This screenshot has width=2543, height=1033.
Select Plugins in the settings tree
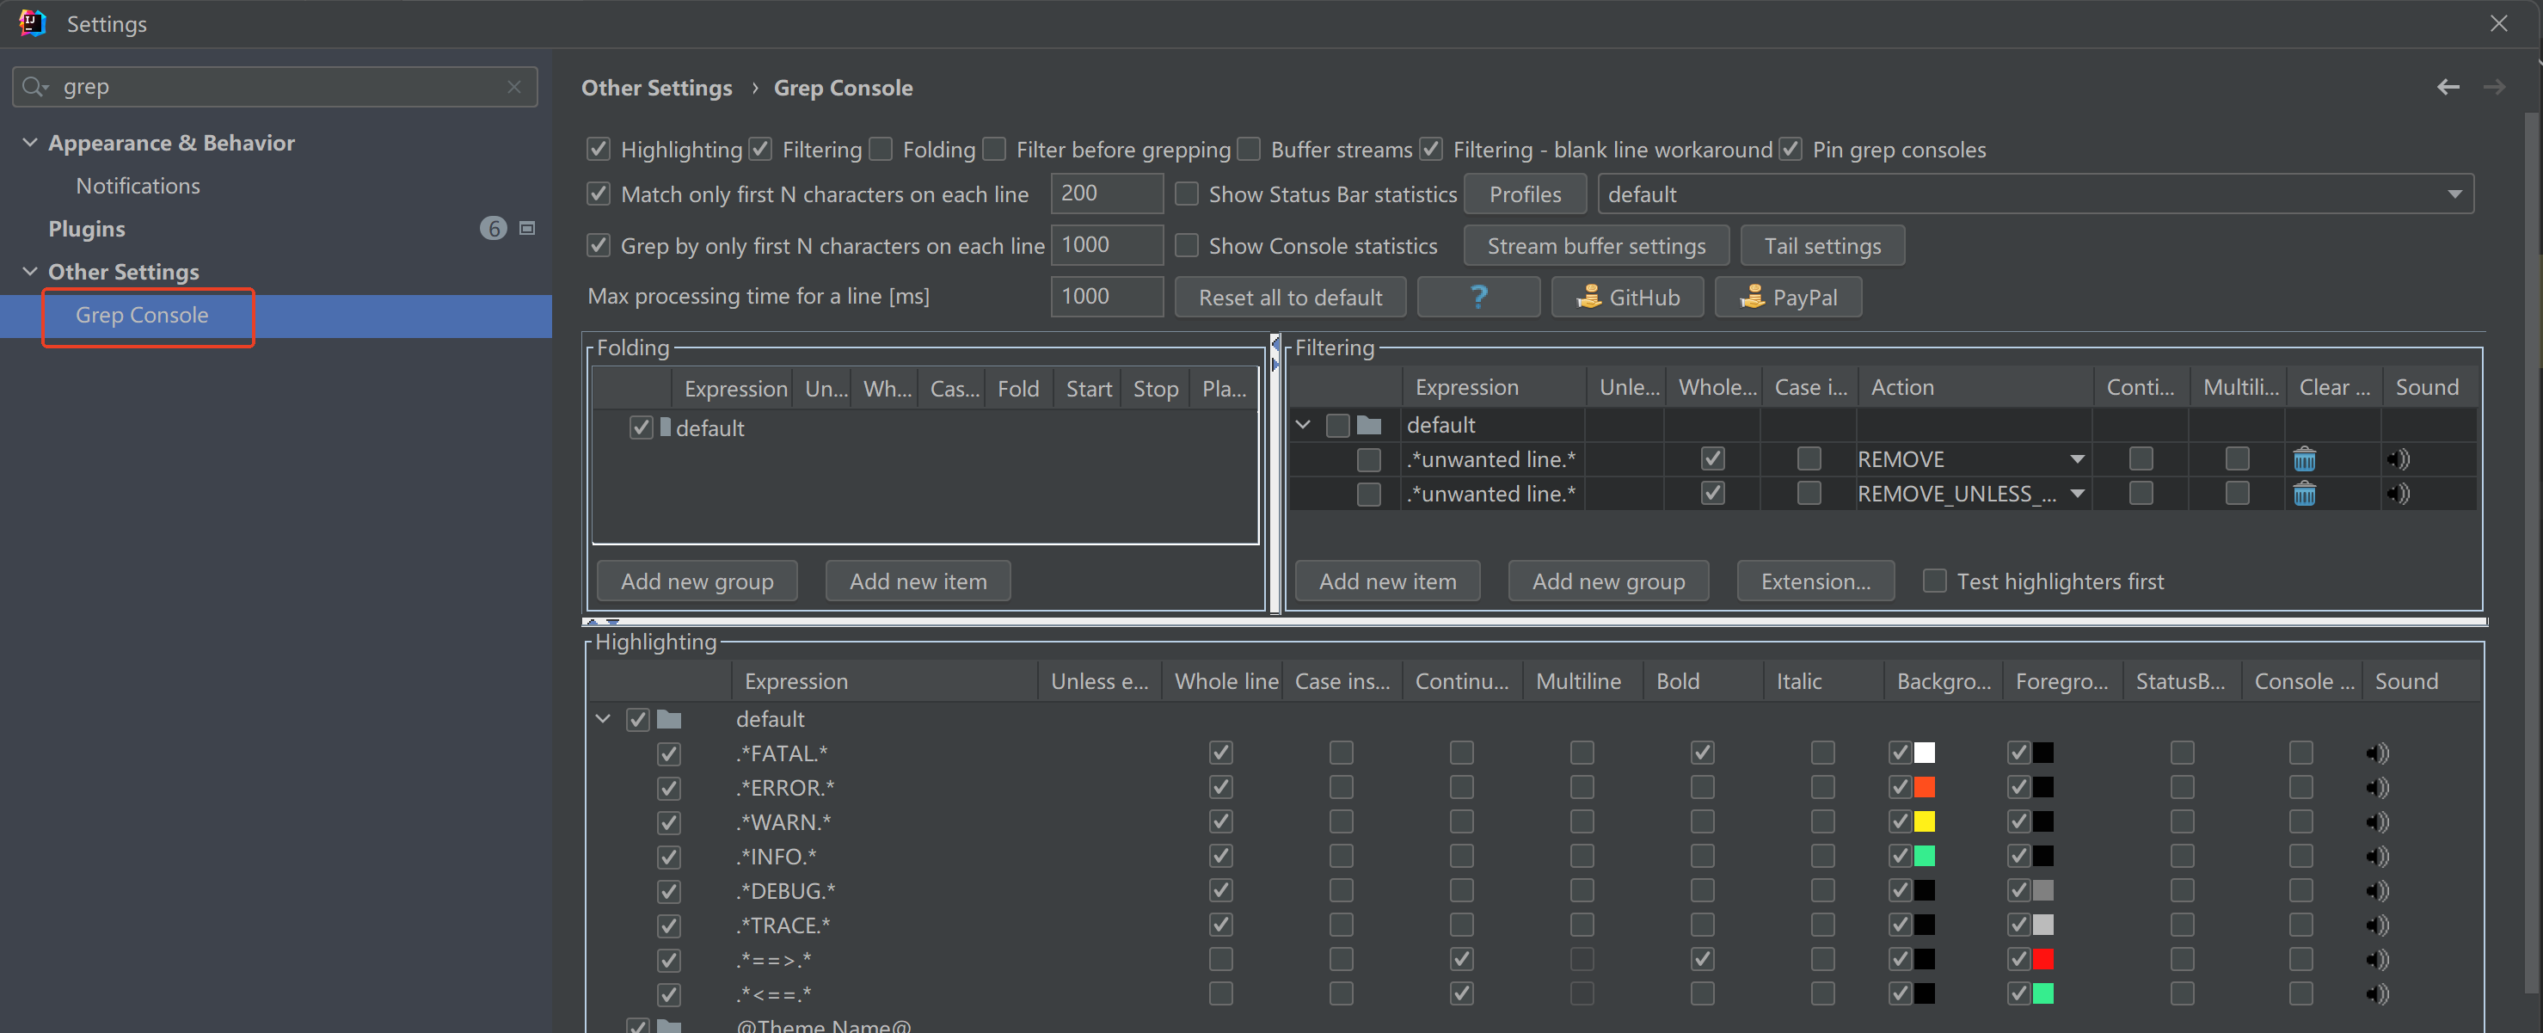[87, 229]
